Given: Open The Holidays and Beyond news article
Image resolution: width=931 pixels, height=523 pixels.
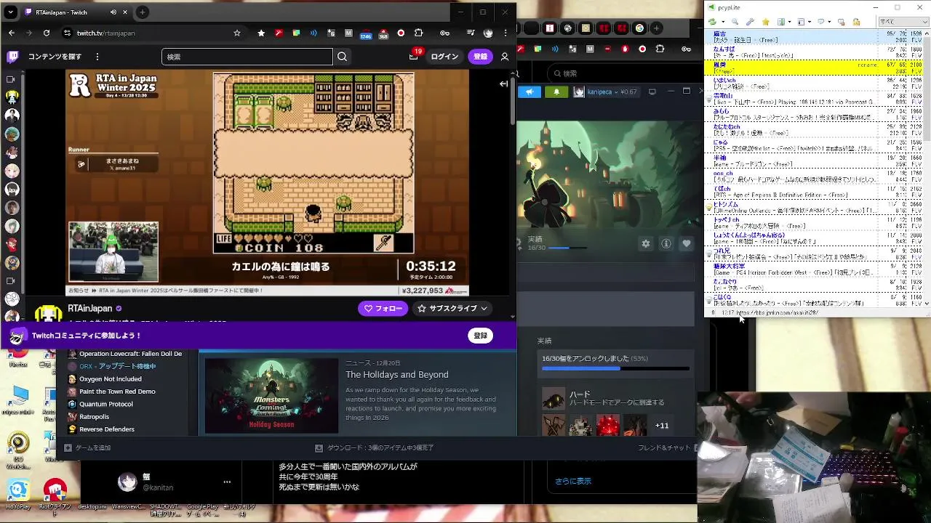Looking at the screenshot, I should click(397, 375).
